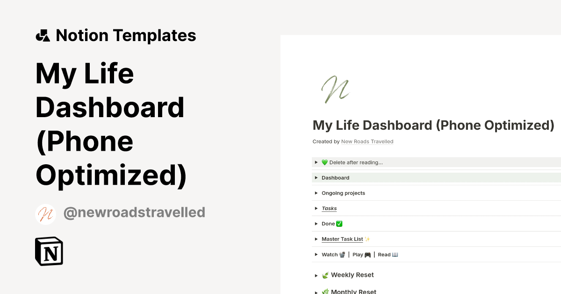Click the @newroadstravelled avatar
The image size is (561, 294).
(x=45, y=214)
